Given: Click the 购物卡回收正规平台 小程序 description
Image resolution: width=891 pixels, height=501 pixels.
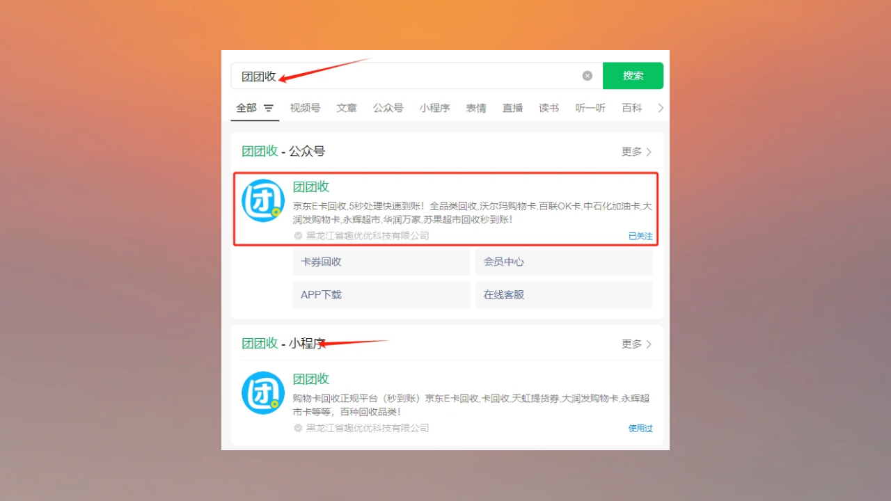Looking at the screenshot, I should click(x=471, y=405).
